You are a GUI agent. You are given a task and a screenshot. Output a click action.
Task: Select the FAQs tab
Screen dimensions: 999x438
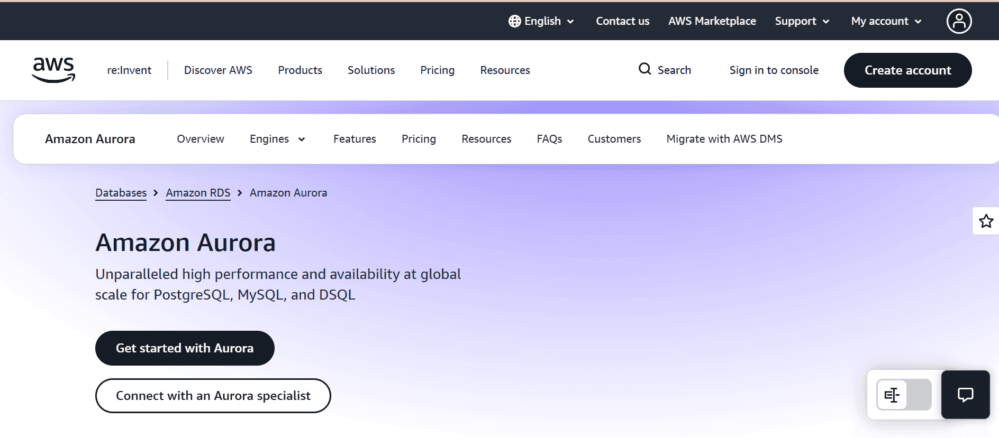tap(549, 139)
